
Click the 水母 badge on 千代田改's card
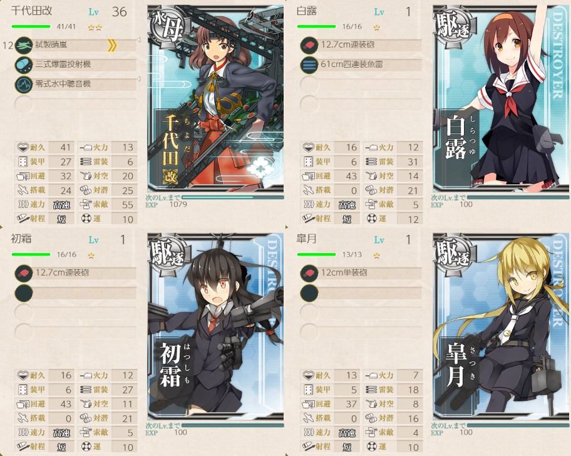[x=169, y=28]
